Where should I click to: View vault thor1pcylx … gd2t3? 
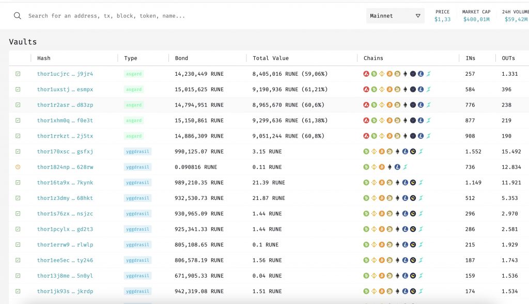(x=65, y=229)
